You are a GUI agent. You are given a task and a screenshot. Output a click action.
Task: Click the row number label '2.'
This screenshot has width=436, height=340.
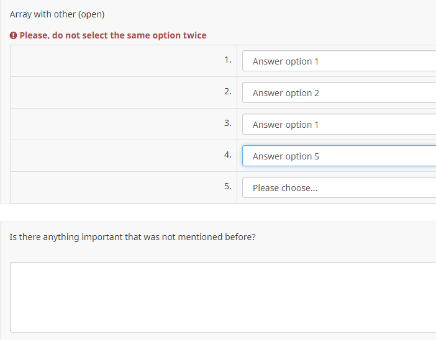227,92
